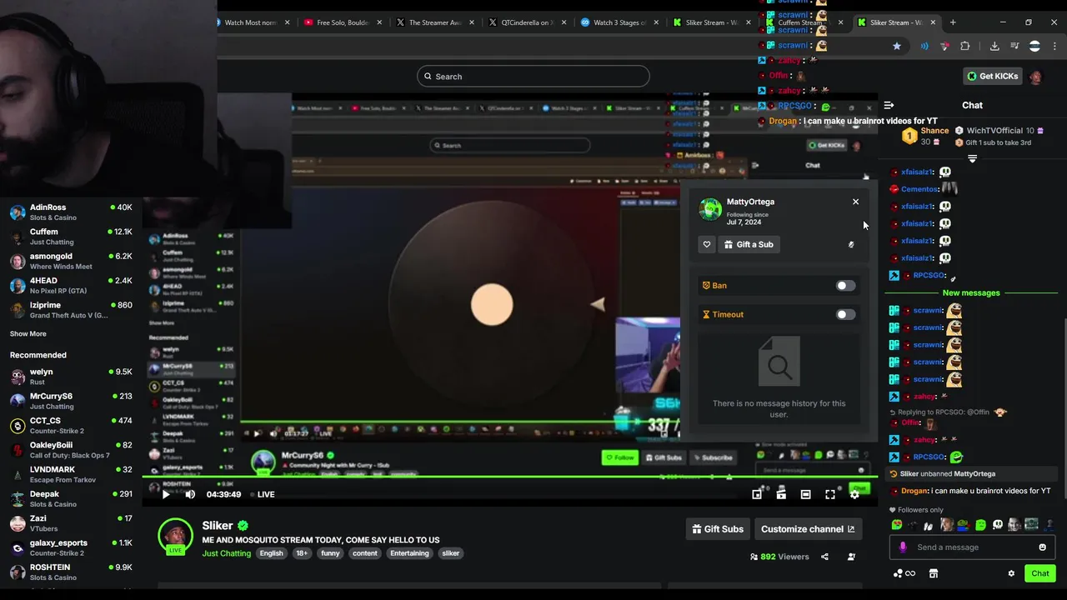Click the clip creation clapperboard icon
Viewport: 1067px width, 600px height.
781,494
